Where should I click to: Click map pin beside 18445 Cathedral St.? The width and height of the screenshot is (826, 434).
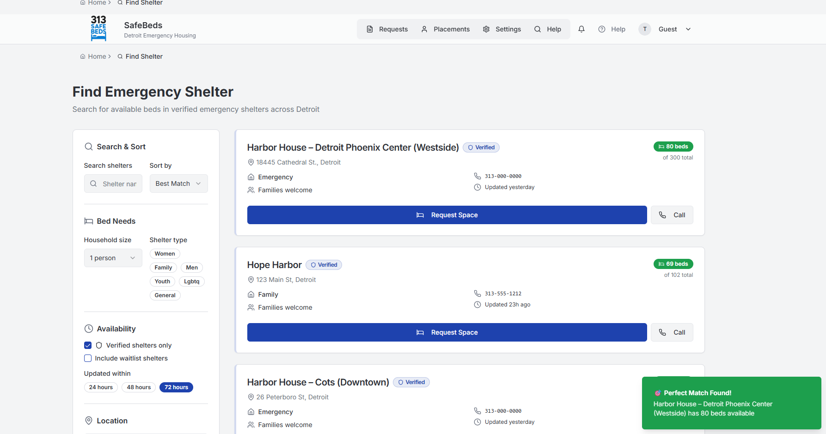[251, 162]
